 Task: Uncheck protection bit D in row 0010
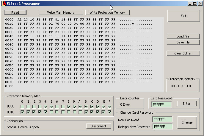point(98,112)
